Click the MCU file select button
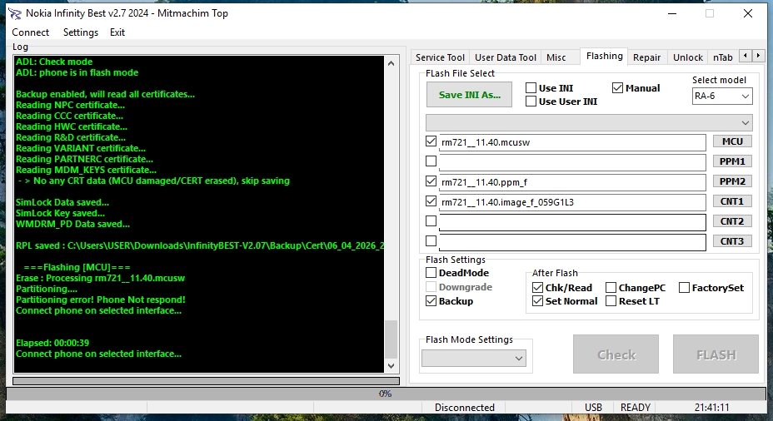Viewport: 773px width, 421px height. 732,141
